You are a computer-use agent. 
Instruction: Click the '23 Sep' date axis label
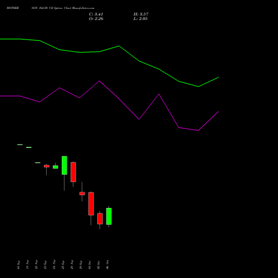coord(45,265)
